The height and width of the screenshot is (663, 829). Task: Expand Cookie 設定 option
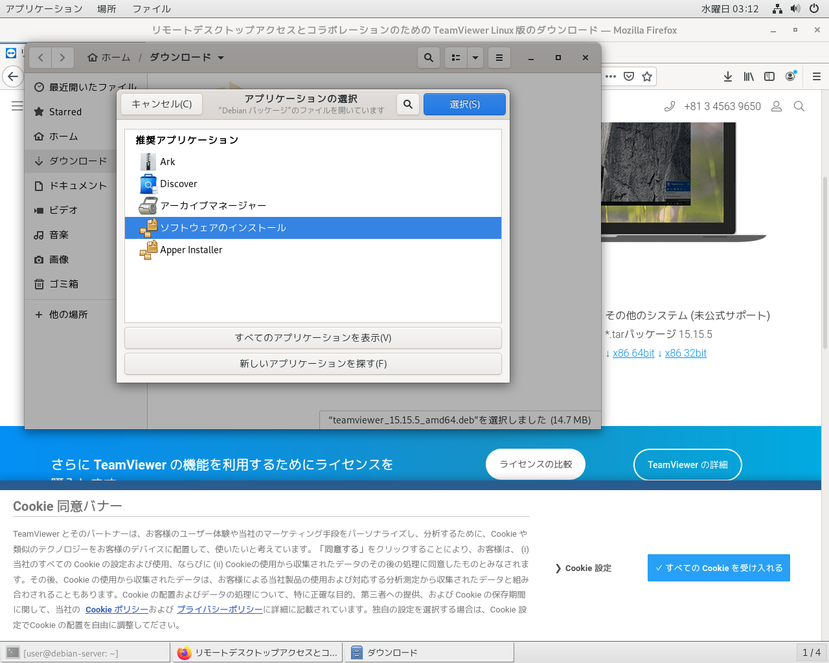[x=584, y=568]
